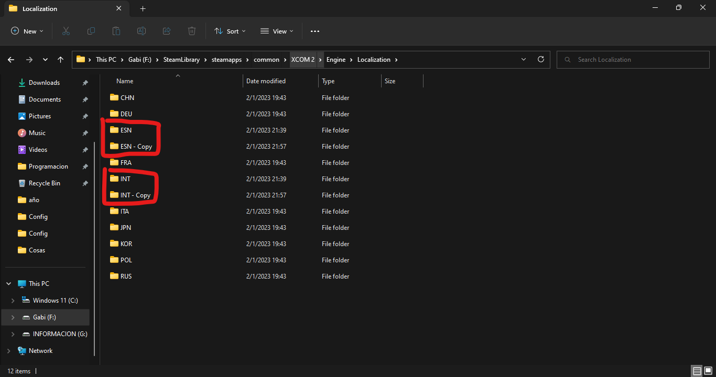The image size is (716, 377).
Task: Go forward with the Forward arrow
Action: (x=29, y=60)
